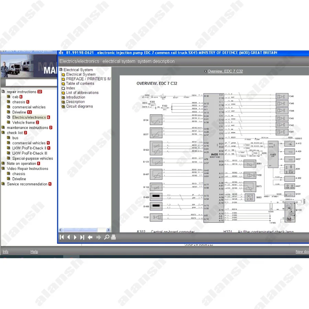
Task: Open Special-purpose vehicles entry
Action: (x=33, y=158)
